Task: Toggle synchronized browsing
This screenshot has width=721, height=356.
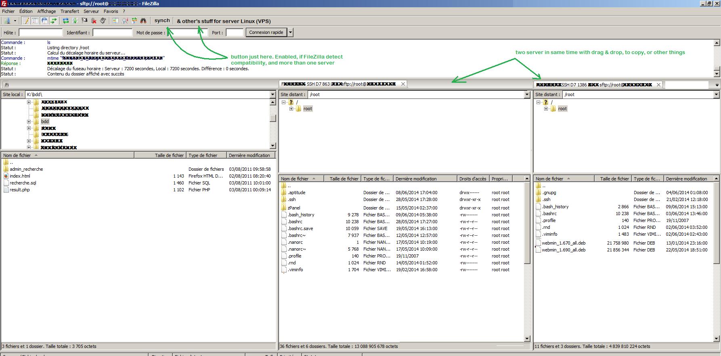Action: (x=134, y=21)
